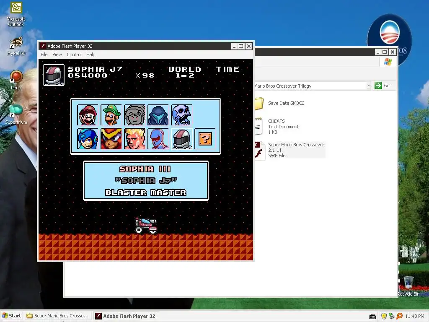Pick the grey stone-faced character portrait
This screenshot has width=429, height=322.
point(134,115)
